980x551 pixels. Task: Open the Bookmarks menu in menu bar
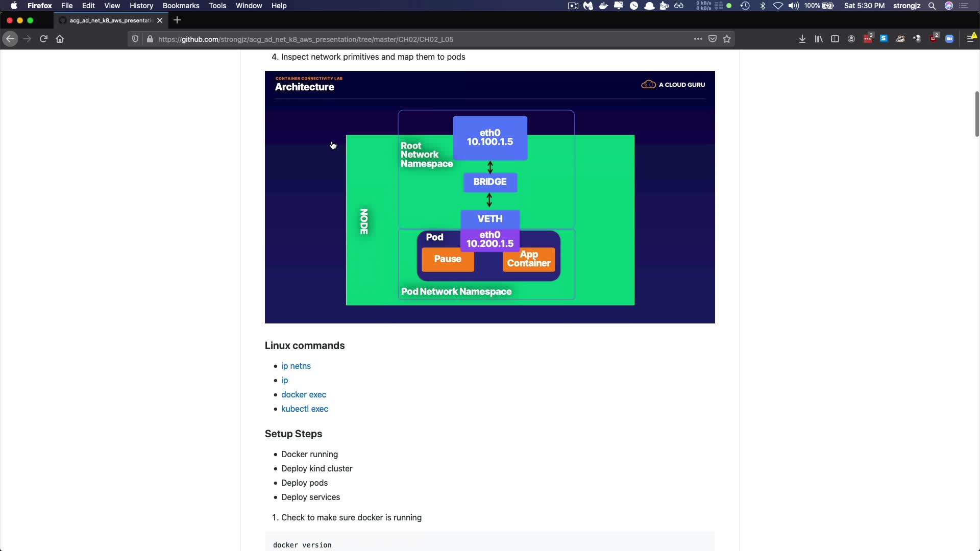point(181,6)
